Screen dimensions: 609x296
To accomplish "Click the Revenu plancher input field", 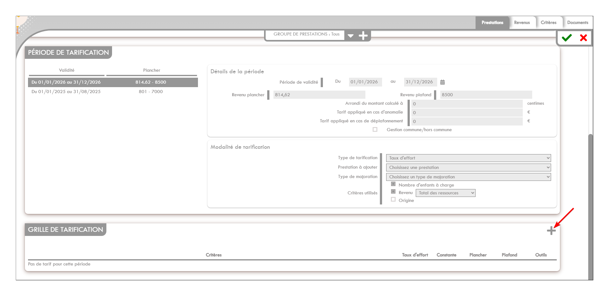I will [x=319, y=95].
